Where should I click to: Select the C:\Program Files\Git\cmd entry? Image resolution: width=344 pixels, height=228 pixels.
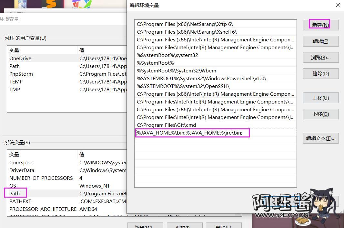tap(215, 125)
